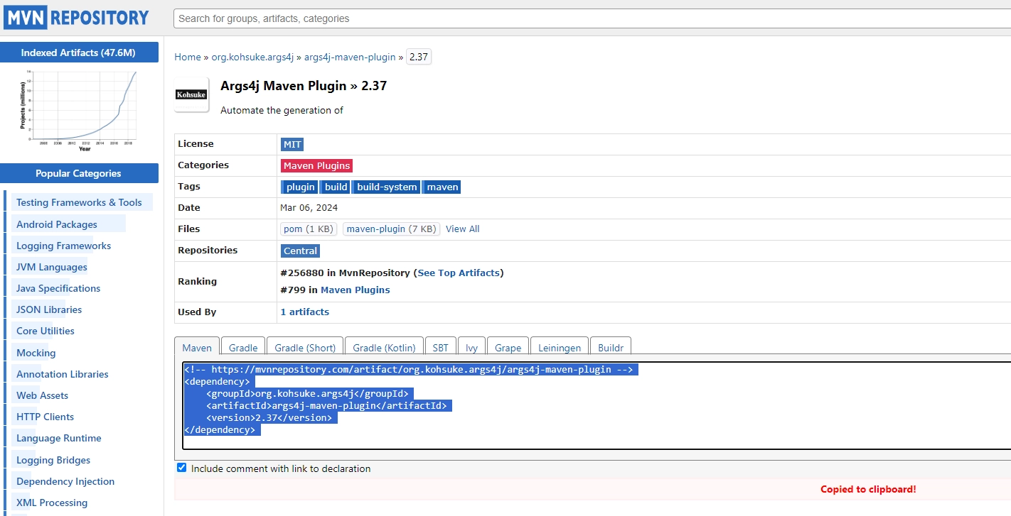Click the Central repository badge

point(299,251)
